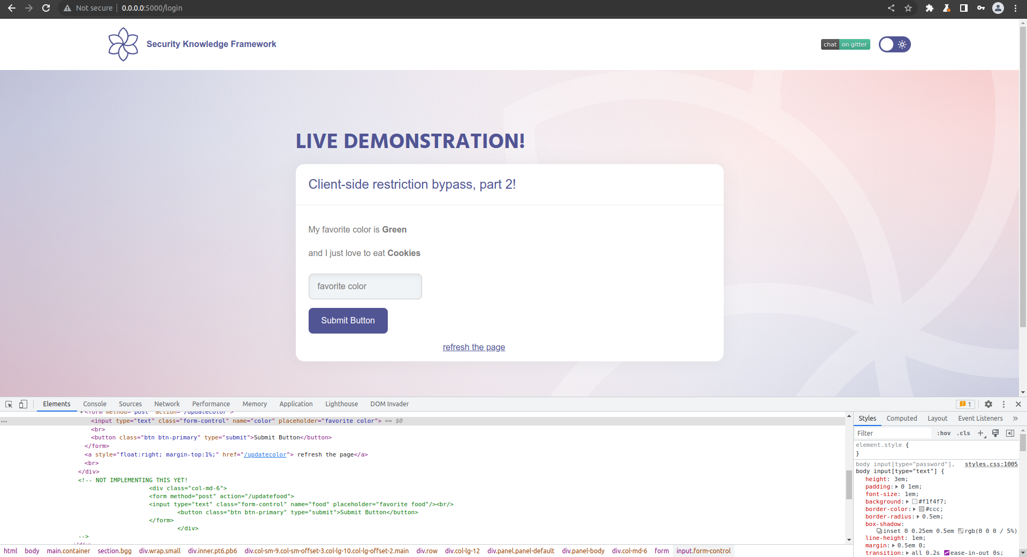This screenshot has height=557, width=1027.
Task: Select the form breadcrumb item
Action: click(x=662, y=551)
